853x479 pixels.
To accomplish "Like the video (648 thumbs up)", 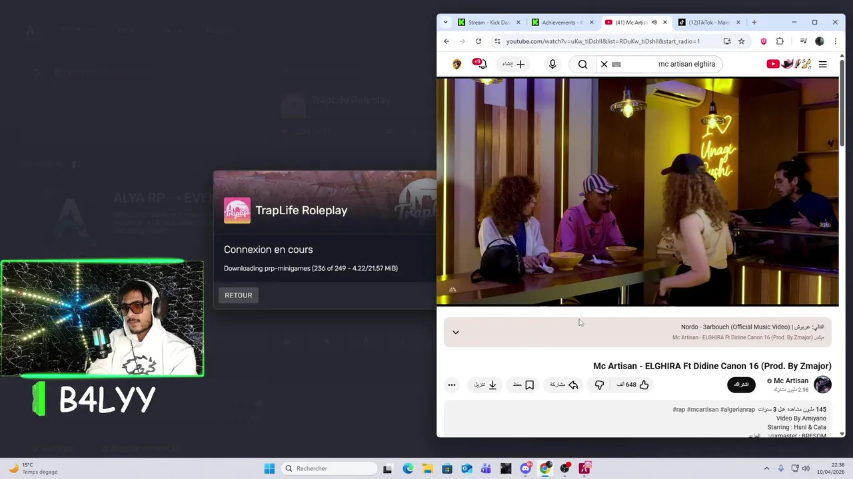I will point(632,385).
